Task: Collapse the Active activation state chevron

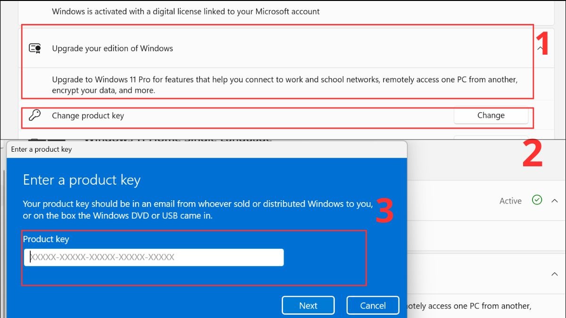Action: click(x=554, y=201)
